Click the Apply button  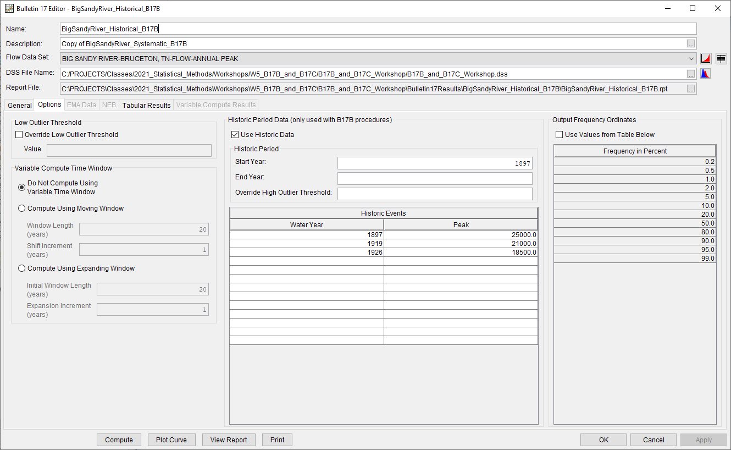point(704,440)
